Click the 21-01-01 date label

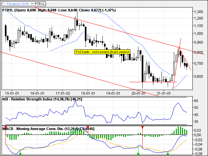click(163, 93)
